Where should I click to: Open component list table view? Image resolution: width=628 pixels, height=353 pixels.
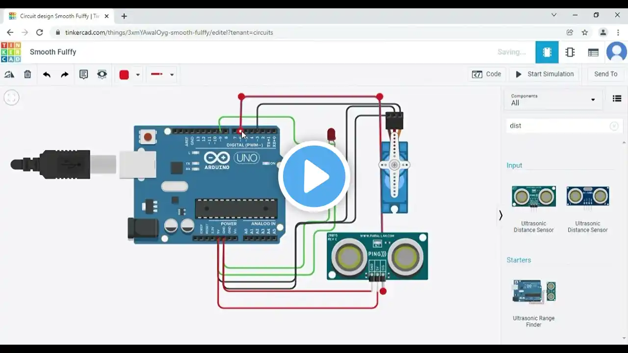coord(593,52)
